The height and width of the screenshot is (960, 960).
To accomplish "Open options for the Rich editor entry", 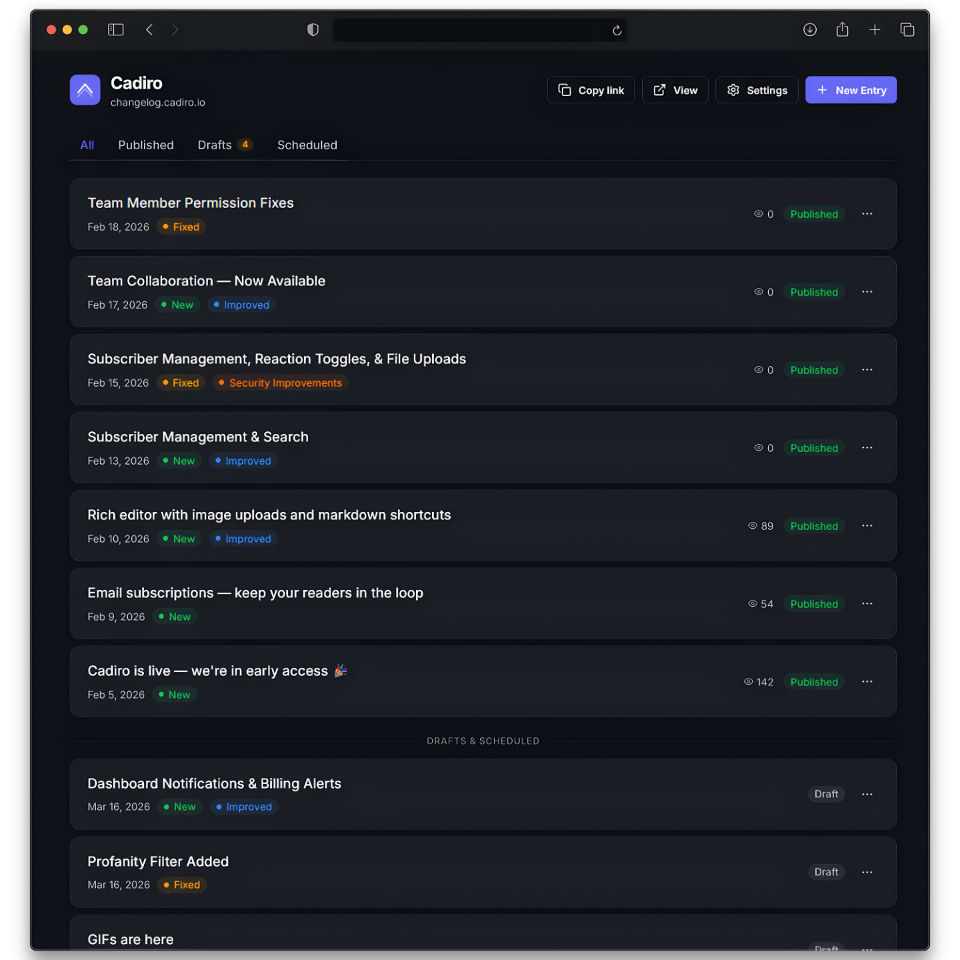I will point(867,525).
